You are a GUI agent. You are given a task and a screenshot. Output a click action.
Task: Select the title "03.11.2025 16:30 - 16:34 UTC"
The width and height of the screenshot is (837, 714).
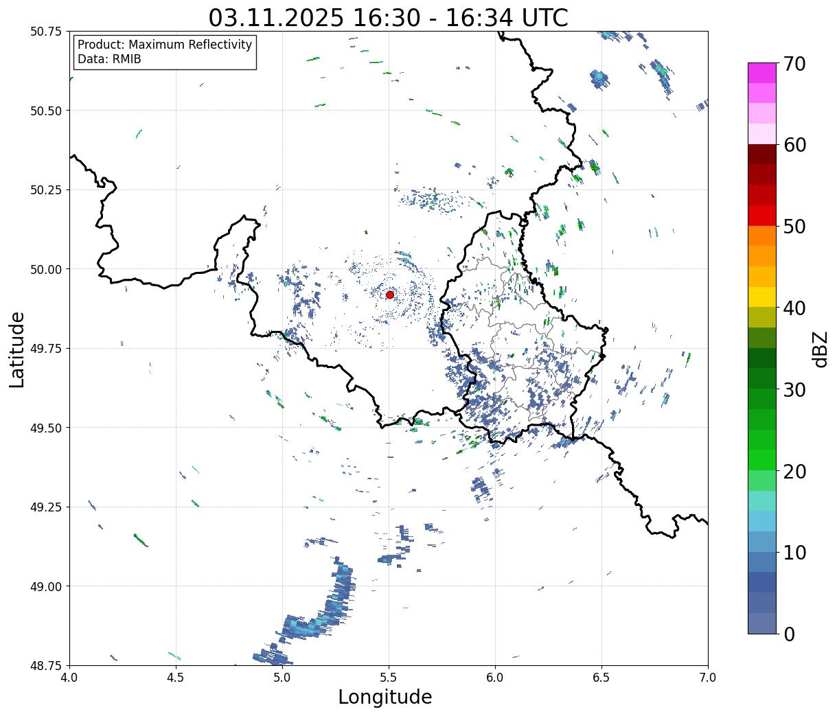(x=388, y=17)
